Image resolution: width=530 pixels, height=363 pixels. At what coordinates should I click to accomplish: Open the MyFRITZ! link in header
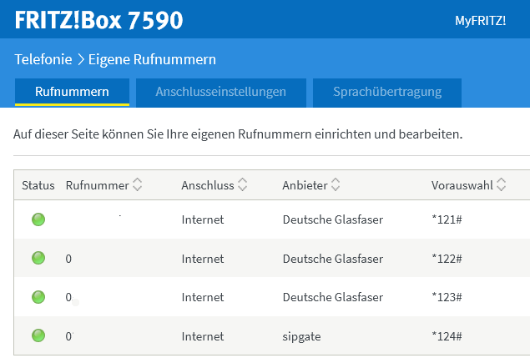480,21
